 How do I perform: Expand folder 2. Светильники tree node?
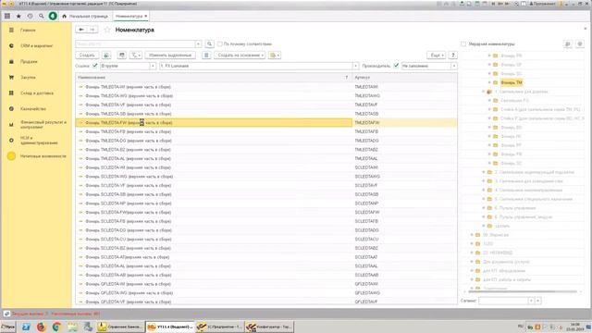point(484,172)
